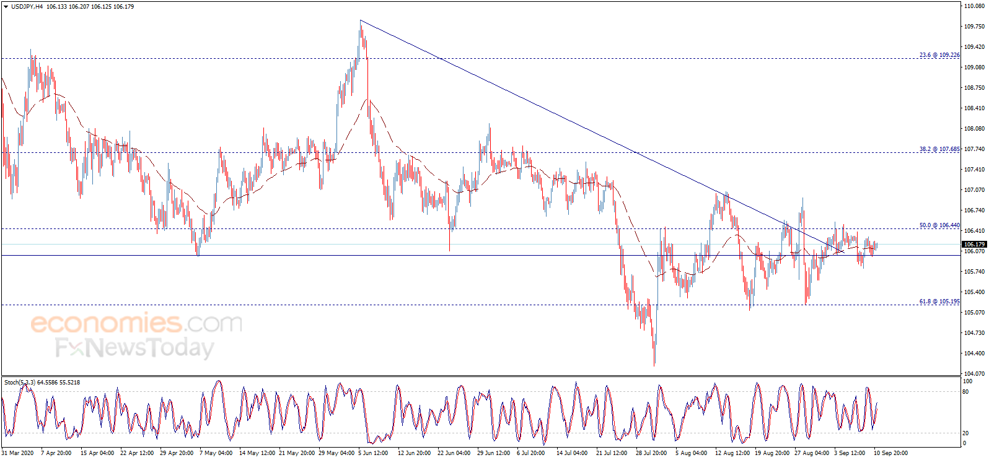Click the 29 Apr 20:00 date label
Screen dimensions: 989x460
tap(176, 453)
